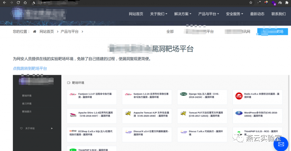Open Apache Shiro 1.2.4 反序列化 card
The image size is (291, 151).
tap(92, 116)
